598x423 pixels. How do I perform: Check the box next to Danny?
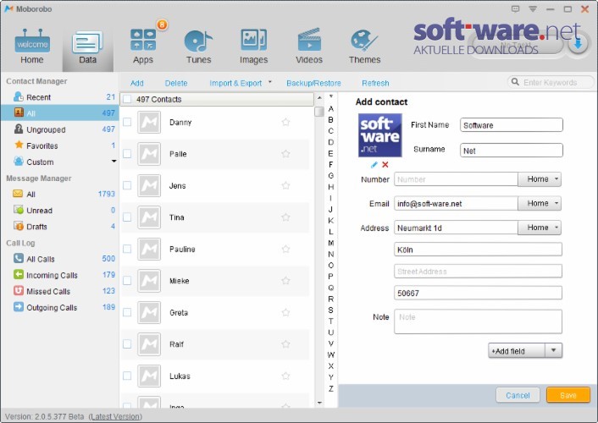coord(127,122)
